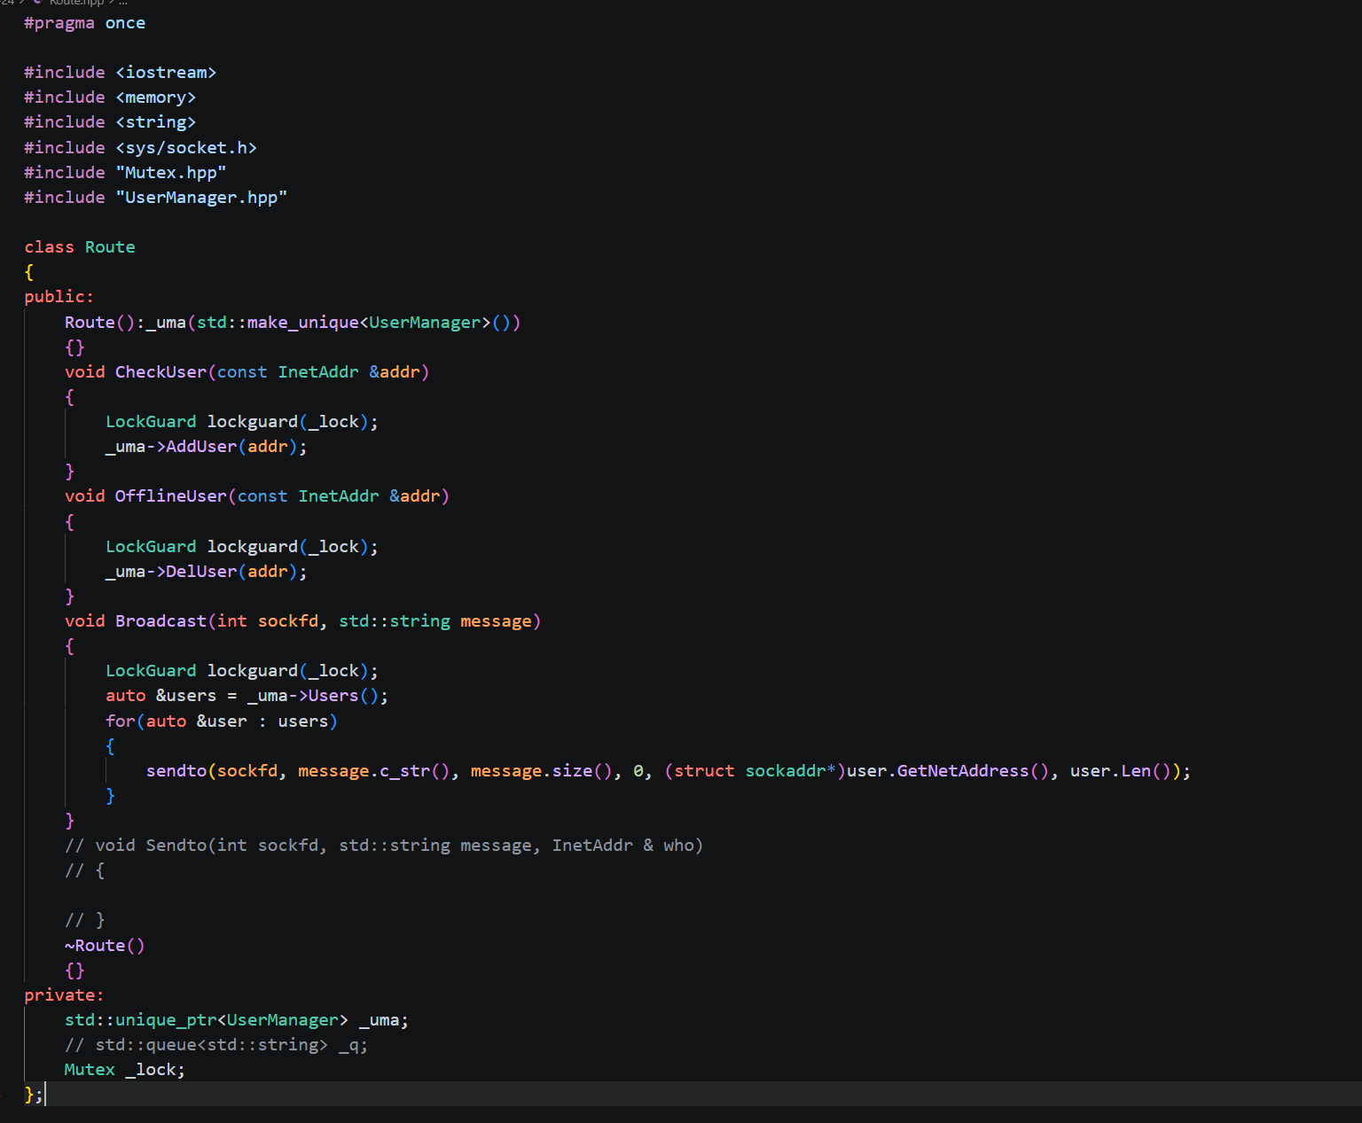Viewport: 1362px width, 1123px height.
Task: Click the "public:" access label
Action: pos(59,297)
